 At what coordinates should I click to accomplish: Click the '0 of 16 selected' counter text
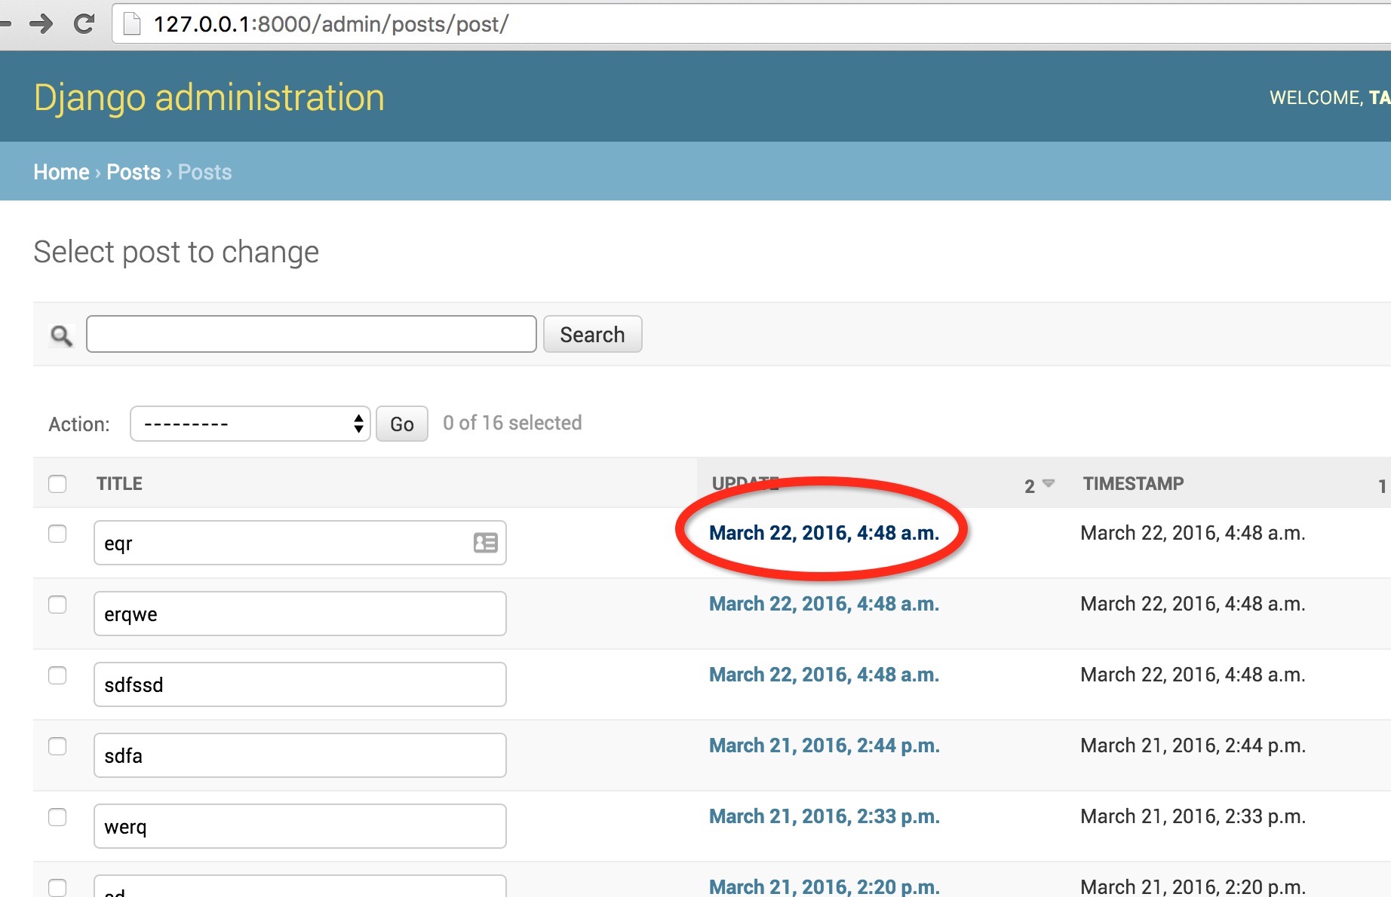click(512, 423)
